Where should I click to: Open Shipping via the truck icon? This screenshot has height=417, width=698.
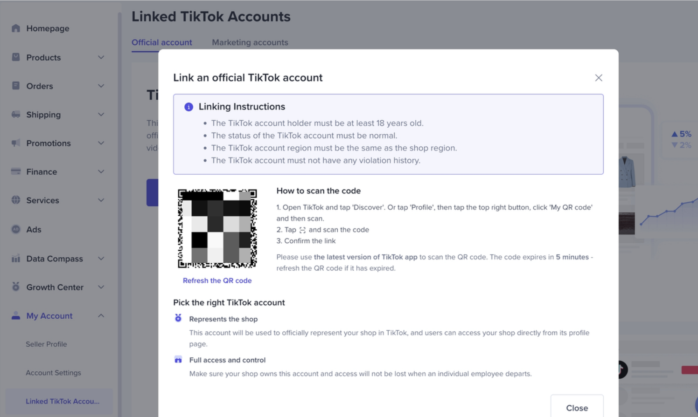[x=15, y=115]
